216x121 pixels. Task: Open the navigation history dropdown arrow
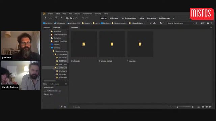[52, 18]
